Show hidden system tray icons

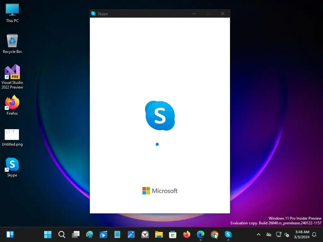click(x=259, y=234)
